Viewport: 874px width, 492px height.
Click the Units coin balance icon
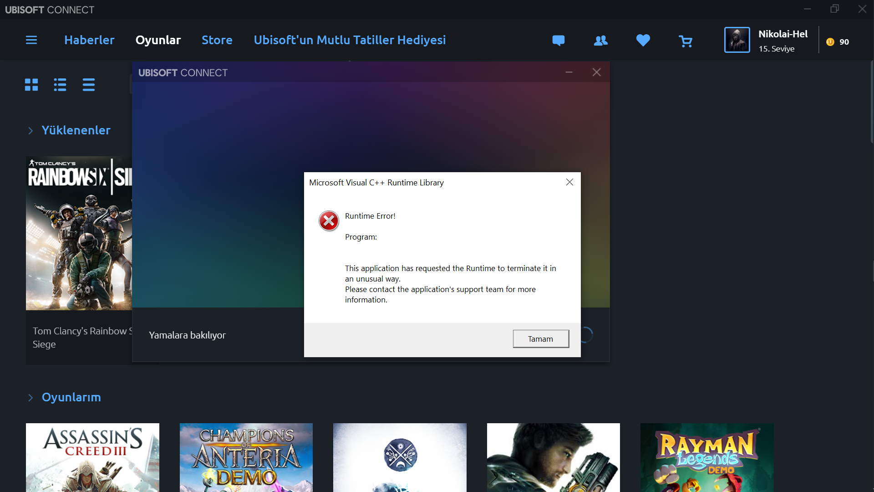pyautogui.click(x=830, y=42)
